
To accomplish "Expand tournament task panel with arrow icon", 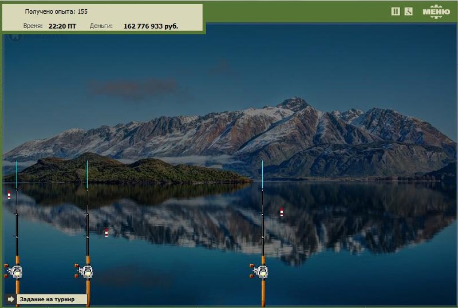I will click(x=11, y=299).
